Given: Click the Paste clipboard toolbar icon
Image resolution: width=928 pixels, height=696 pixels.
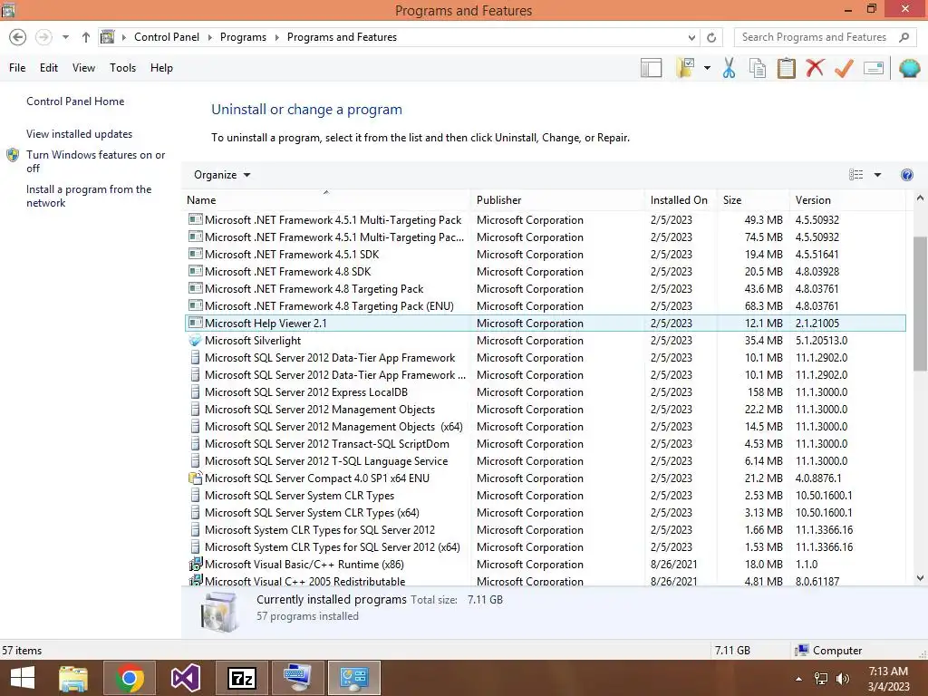Looking at the screenshot, I should [x=786, y=68].
